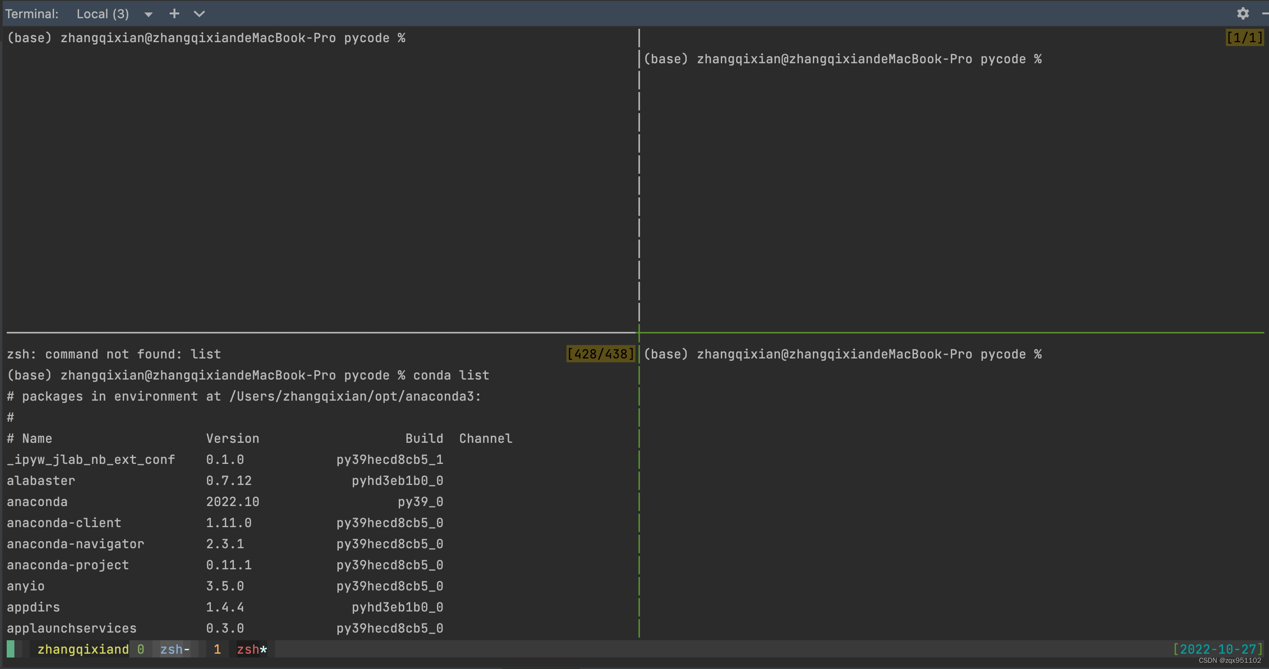
Task: Select the Local (3) terminal tab
Action: point(103,14)
